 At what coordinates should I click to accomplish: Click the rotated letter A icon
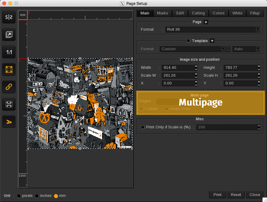pyautogui.click(x=9, y=122)
